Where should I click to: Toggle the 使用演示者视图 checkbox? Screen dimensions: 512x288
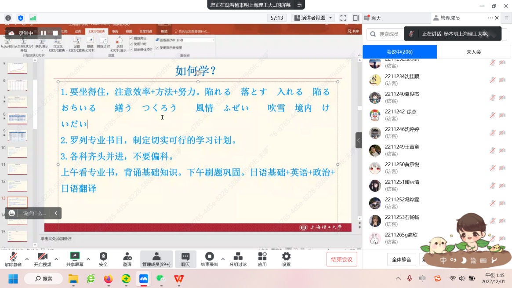tap(157, 47)
